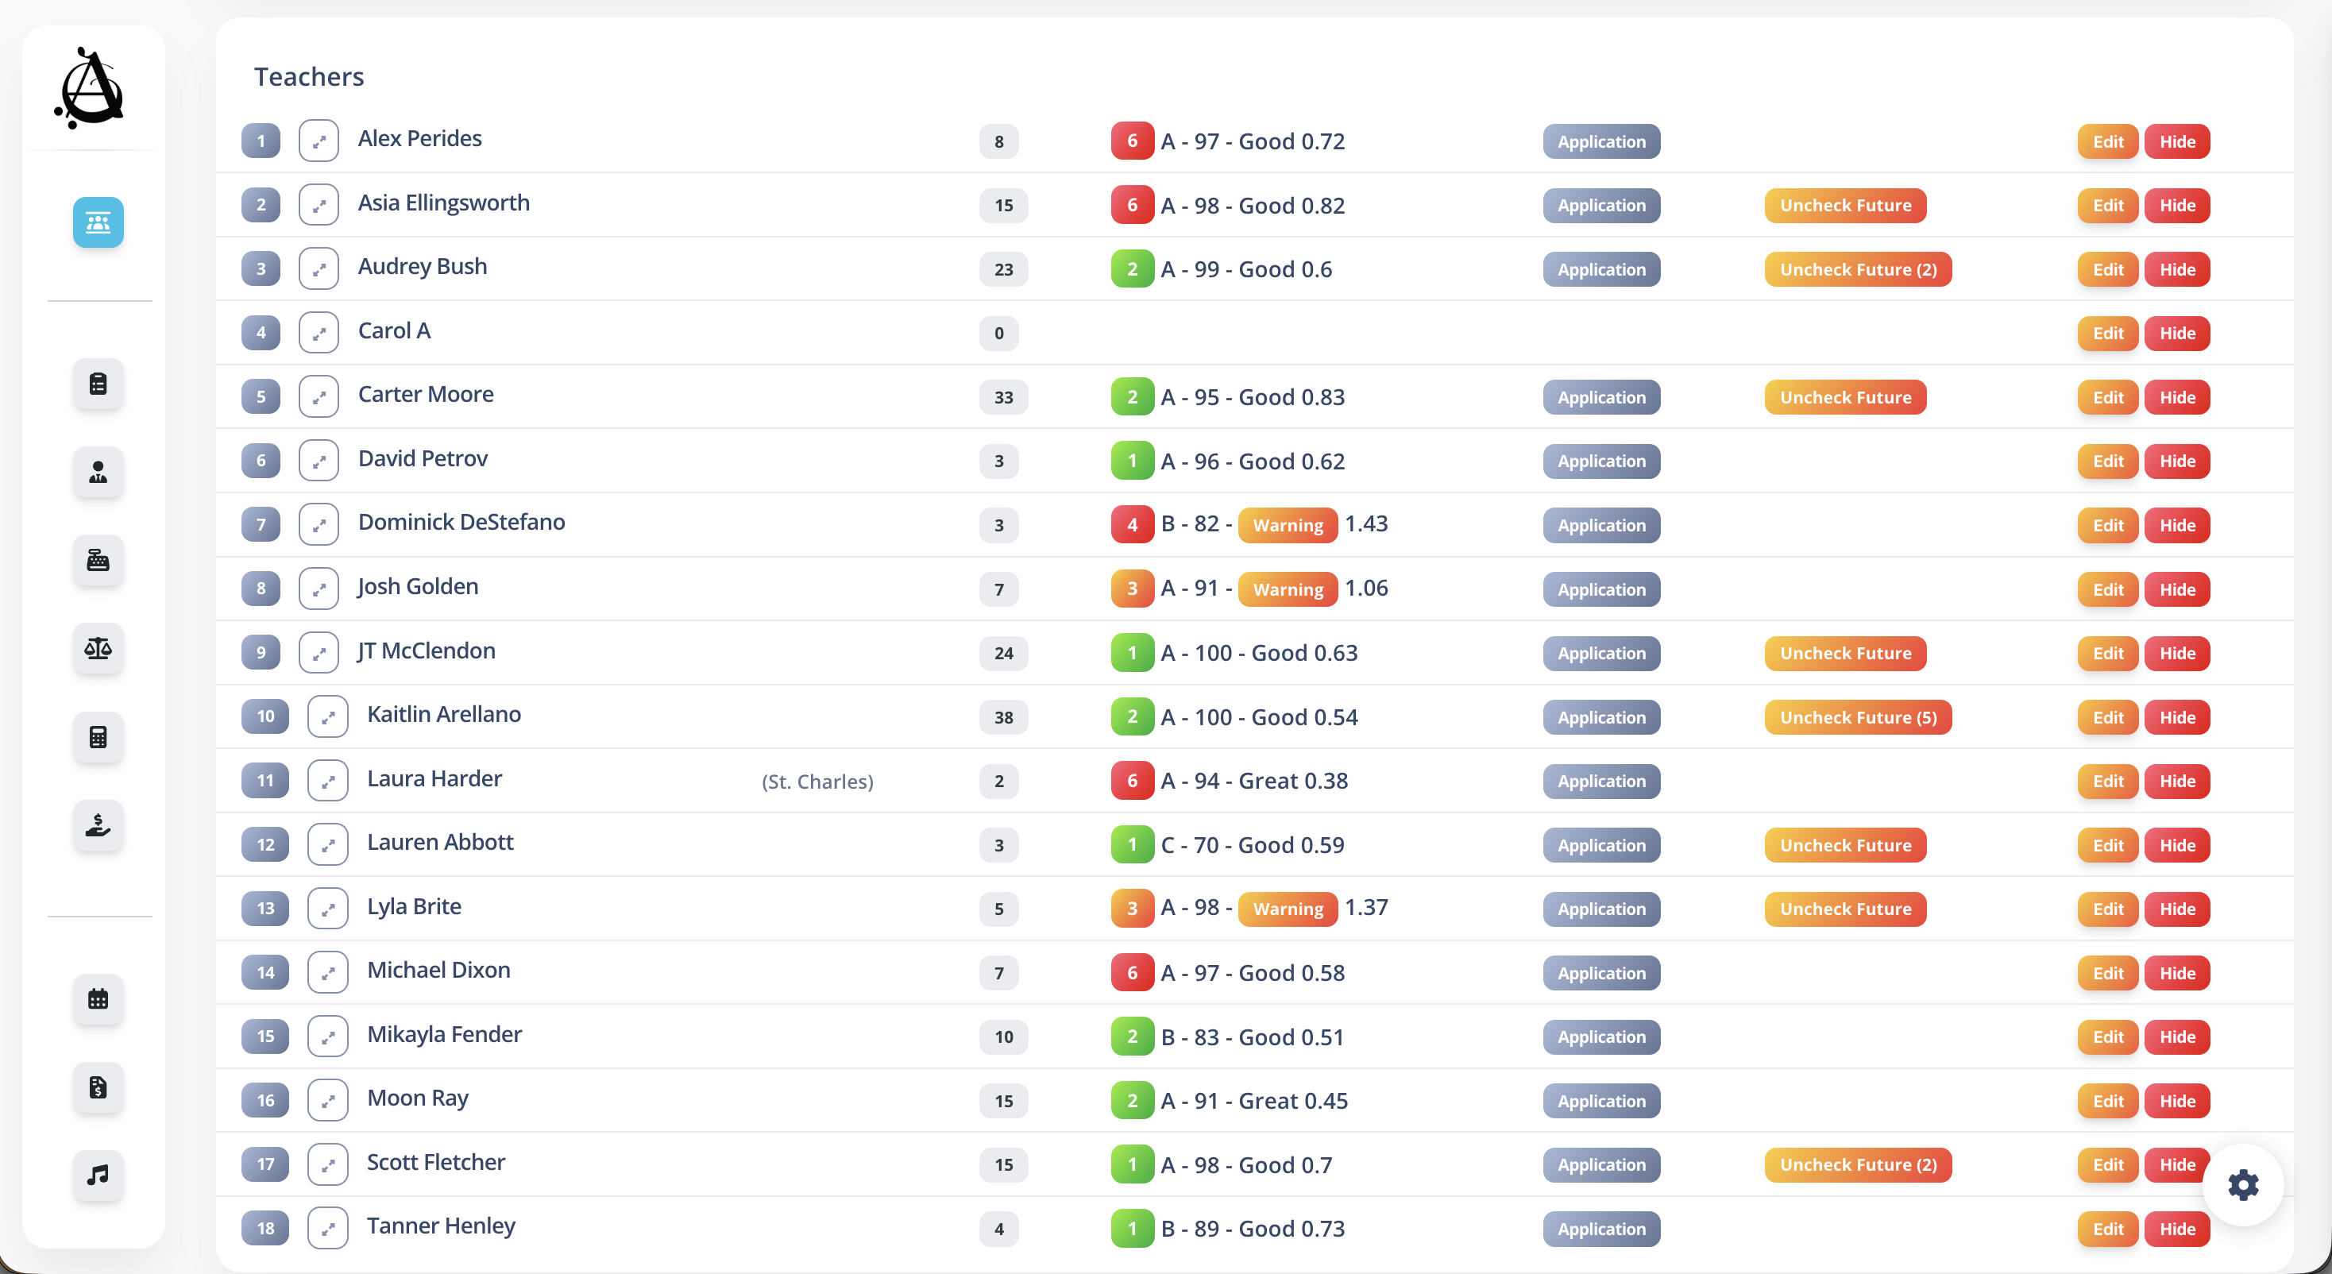Open the calculator icon in the sidebar
This screenshot has width=2332, height=1274.
tap(98, 737)
